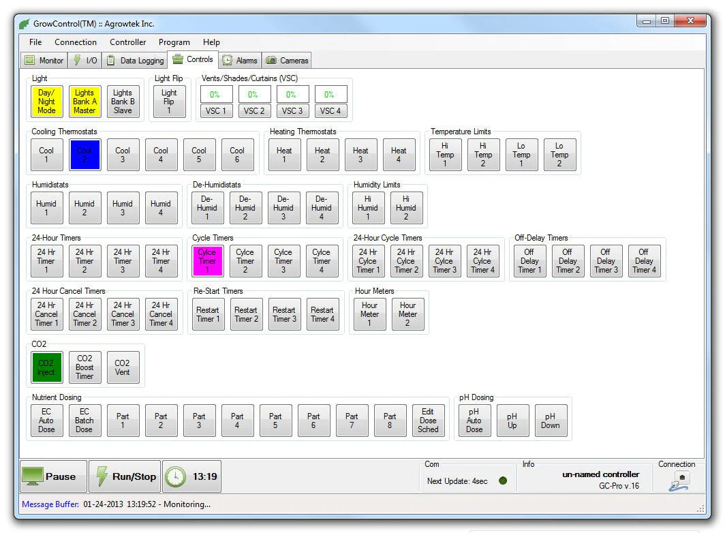The image size is (725, 533).
Task: Click the Lights Bank A Master button
Action: (84, 102)
